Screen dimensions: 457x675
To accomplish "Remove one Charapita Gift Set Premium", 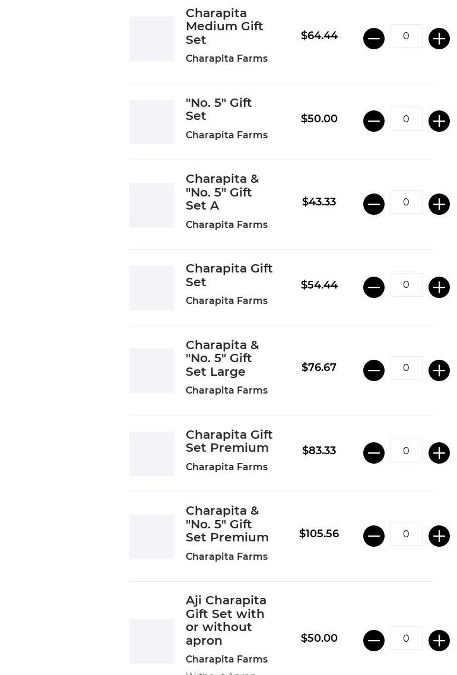I will tap(374, 453).
